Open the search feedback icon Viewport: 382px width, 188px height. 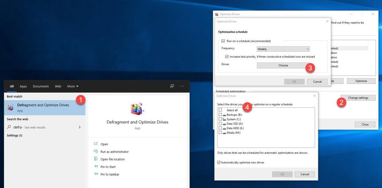[172, 86]
